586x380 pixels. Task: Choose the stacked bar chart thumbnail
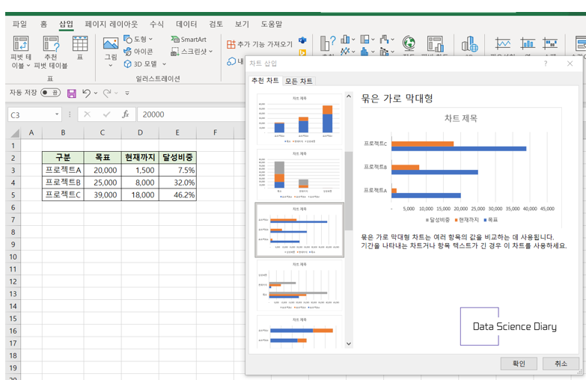[x=299, y=332]
